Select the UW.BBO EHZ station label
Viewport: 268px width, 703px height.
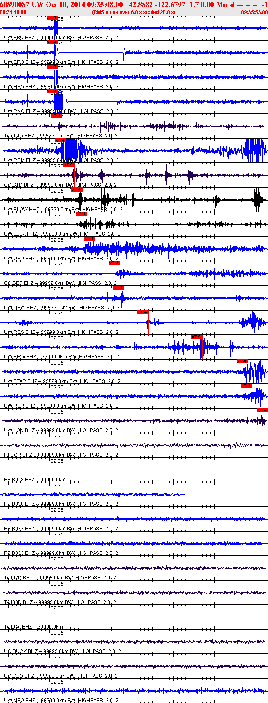[x=61, y=38]
